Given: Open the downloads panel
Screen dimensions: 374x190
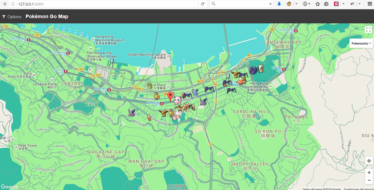Looking at the screenshot, I should click(x=279, y=4).
